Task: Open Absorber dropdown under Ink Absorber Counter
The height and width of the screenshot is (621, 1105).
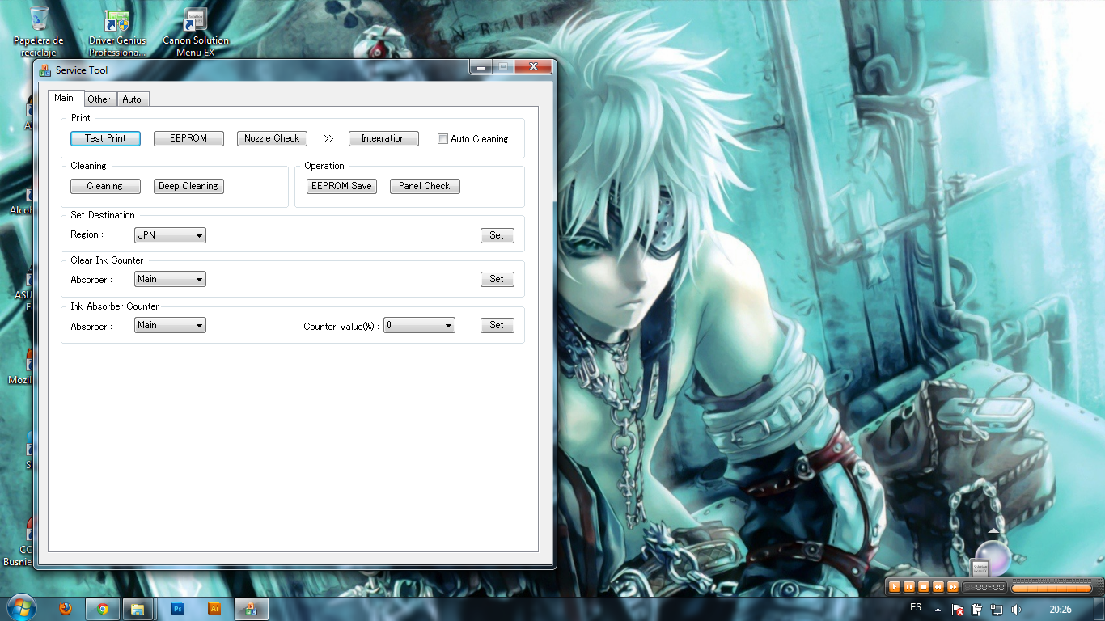Action: point(170,325)
